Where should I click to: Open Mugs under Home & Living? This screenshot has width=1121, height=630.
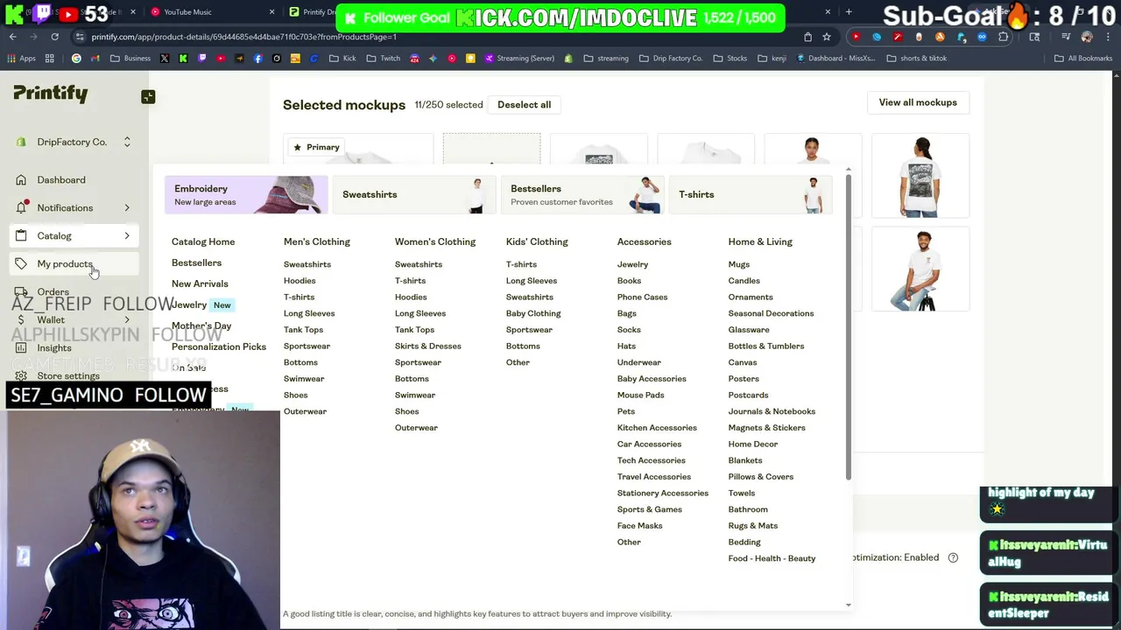point(738,264)
